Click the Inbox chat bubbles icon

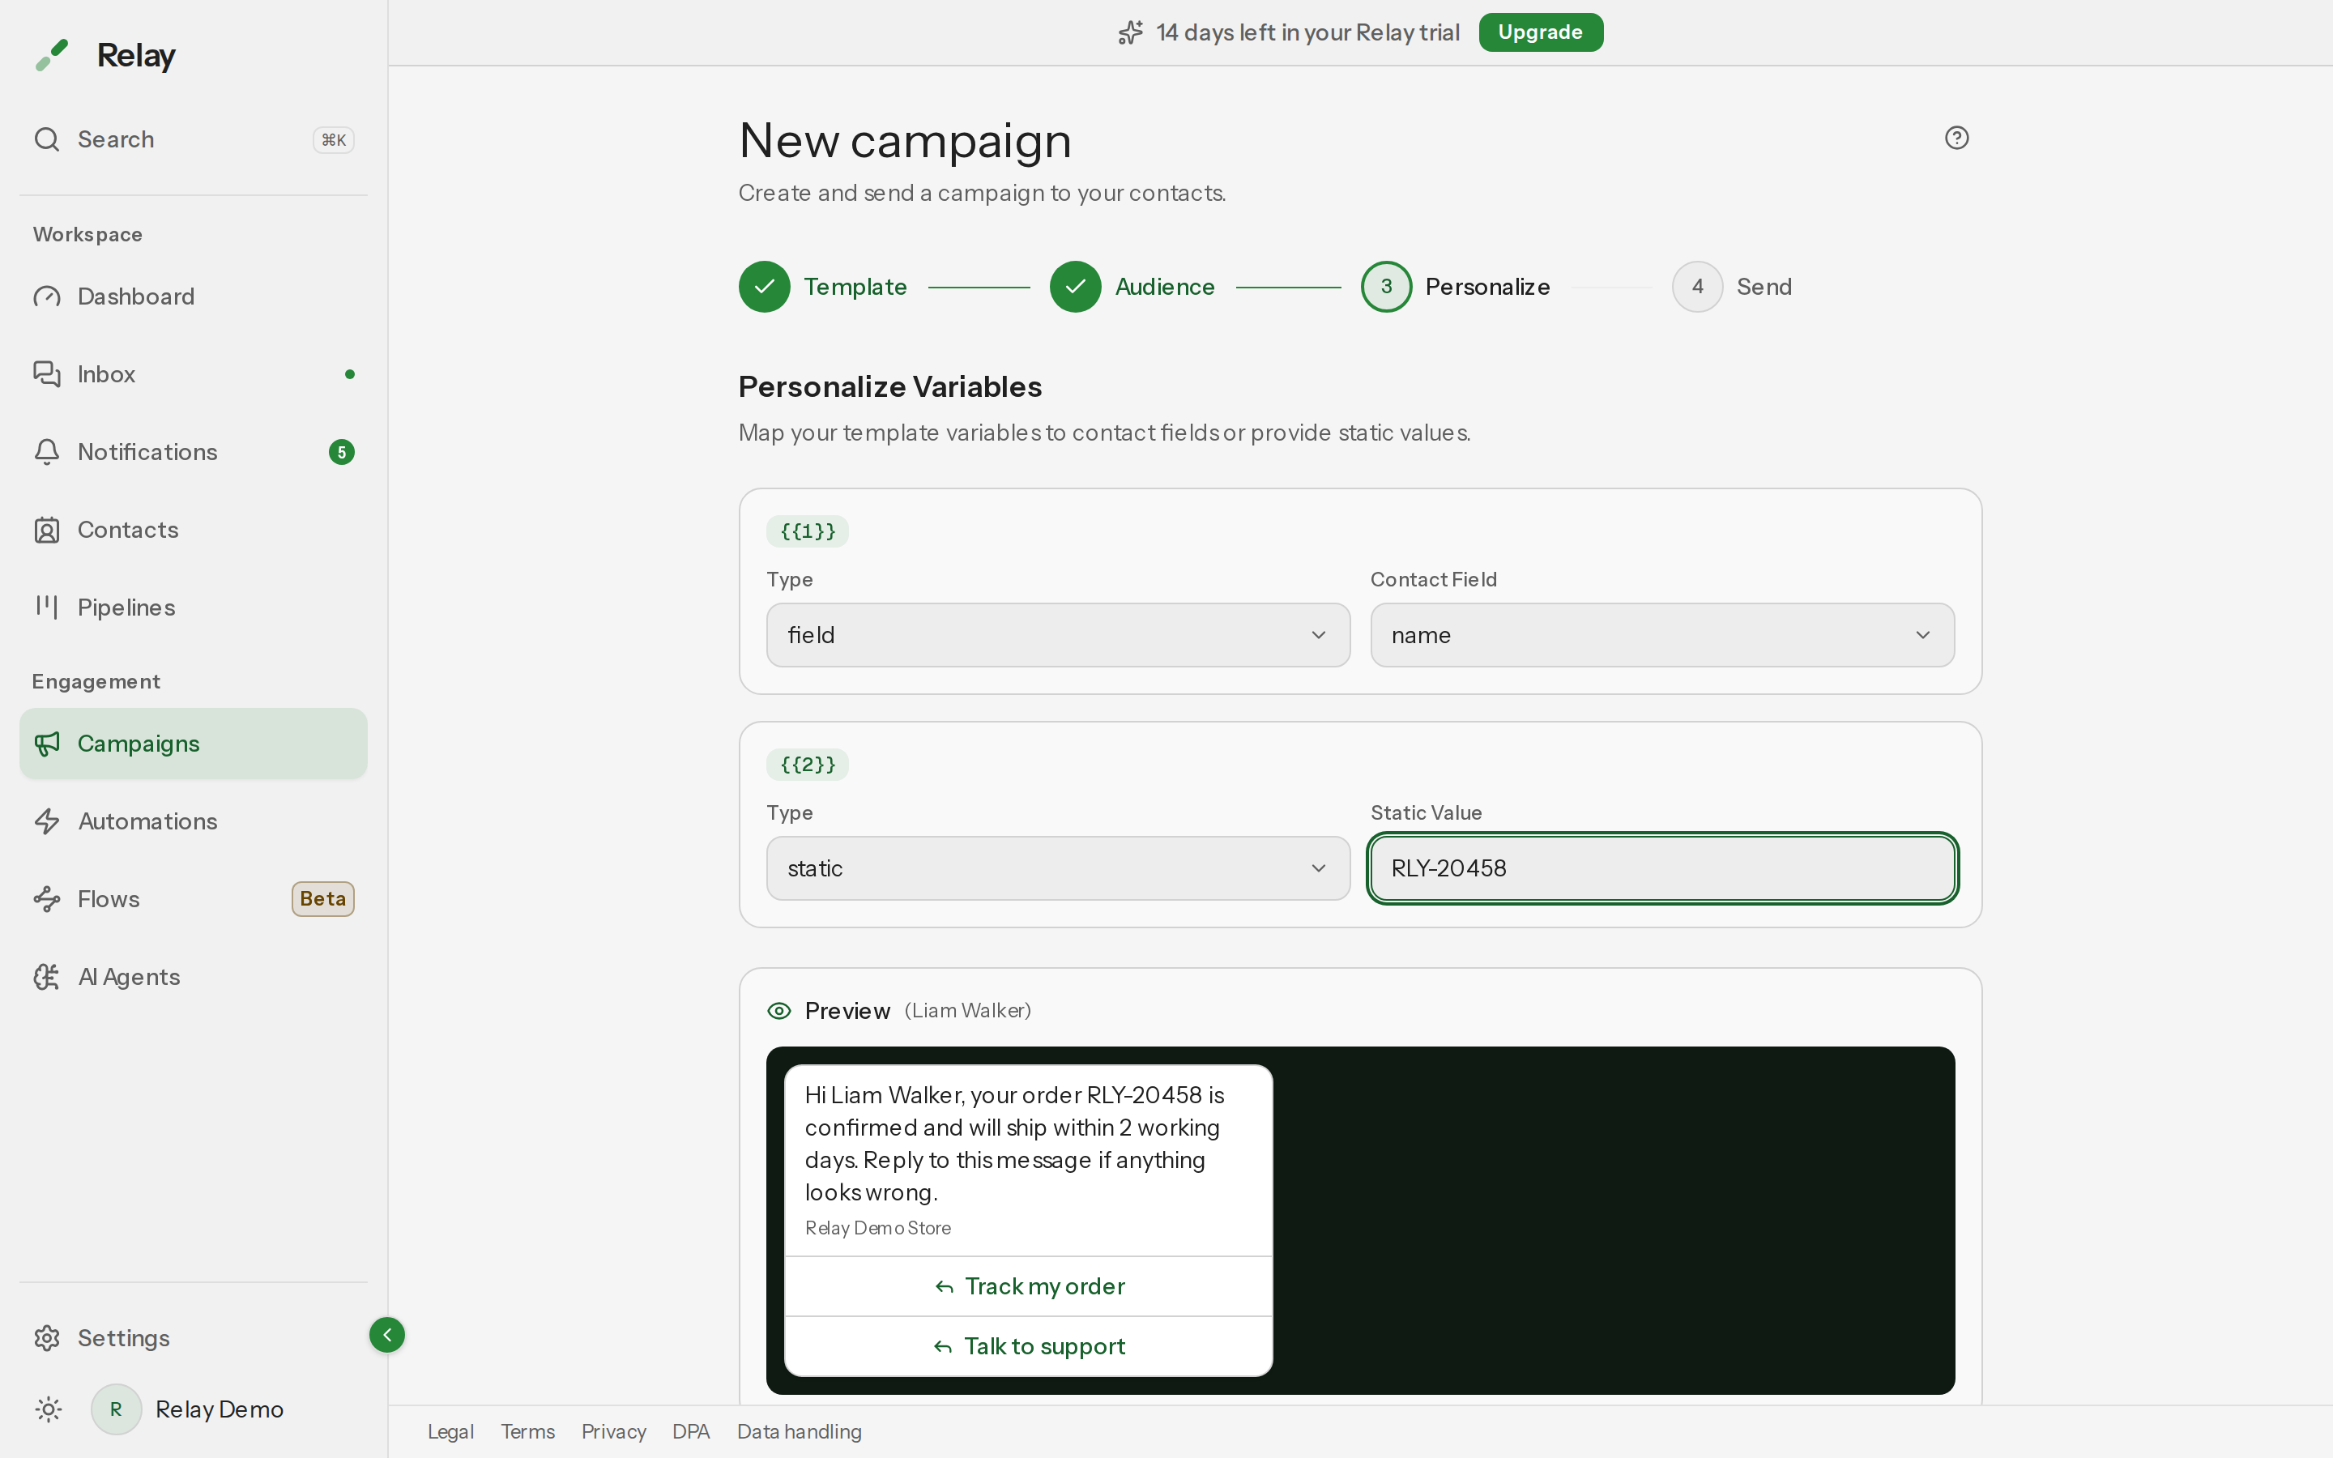(x=47, y=374)
